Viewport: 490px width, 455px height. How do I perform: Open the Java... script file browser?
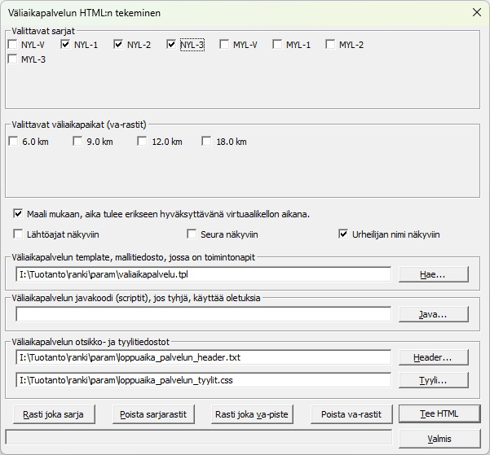tap(433, 313)
